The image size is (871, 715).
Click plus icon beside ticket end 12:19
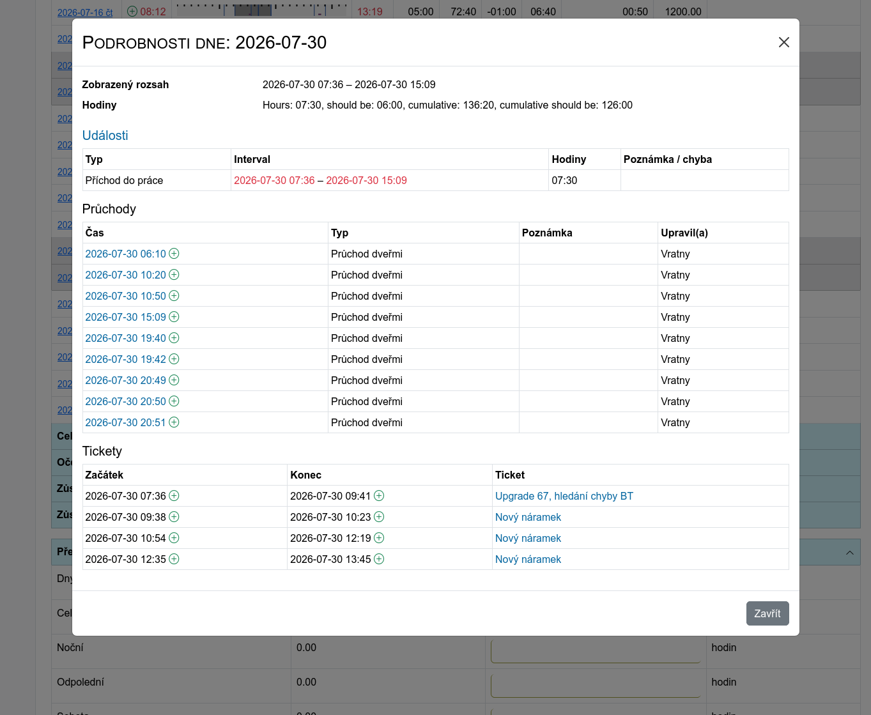point(379,538)
